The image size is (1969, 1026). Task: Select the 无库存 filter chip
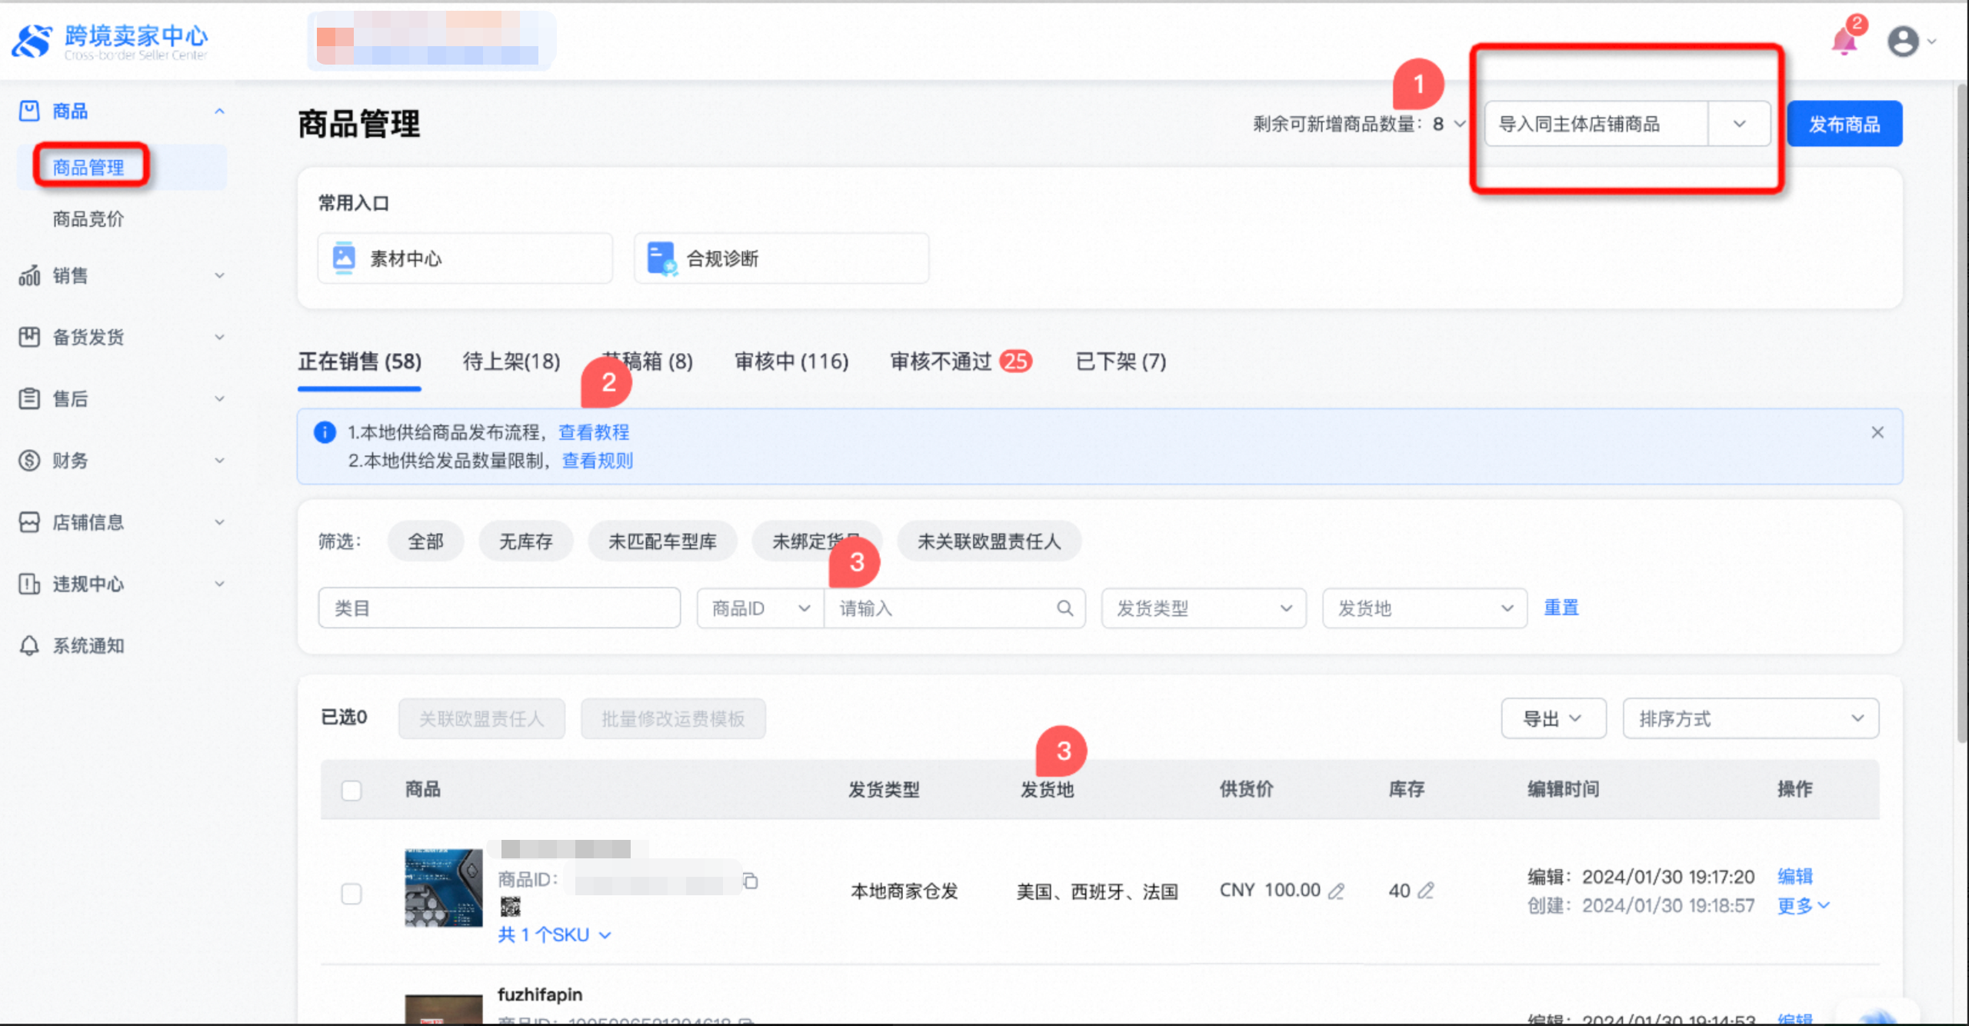525,541
